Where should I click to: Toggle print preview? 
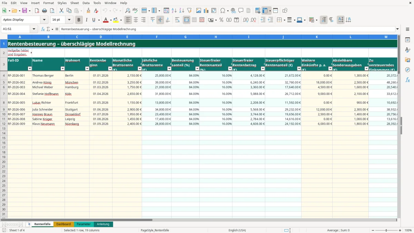[x=52, y=11]
